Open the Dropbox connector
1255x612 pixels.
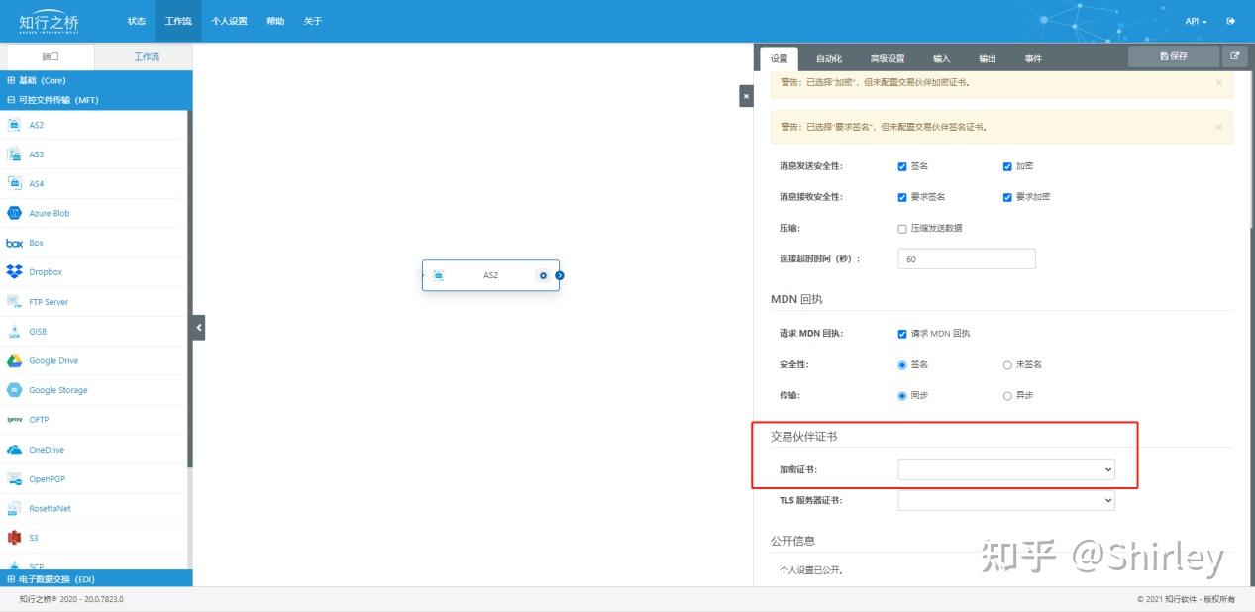(x=45, y=271)
